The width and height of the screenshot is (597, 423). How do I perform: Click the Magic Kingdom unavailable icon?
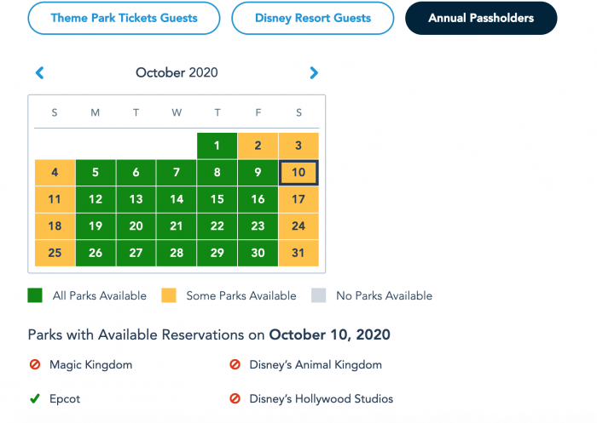pos(35,365)
